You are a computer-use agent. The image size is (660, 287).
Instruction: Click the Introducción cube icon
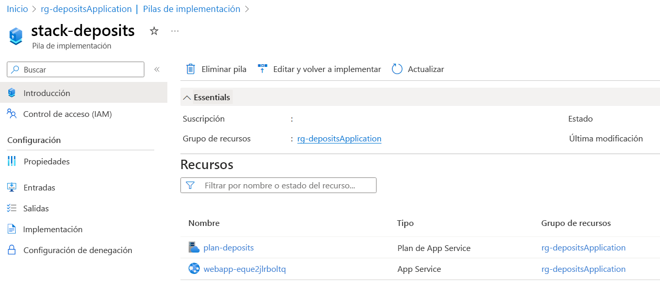(12, 93)
